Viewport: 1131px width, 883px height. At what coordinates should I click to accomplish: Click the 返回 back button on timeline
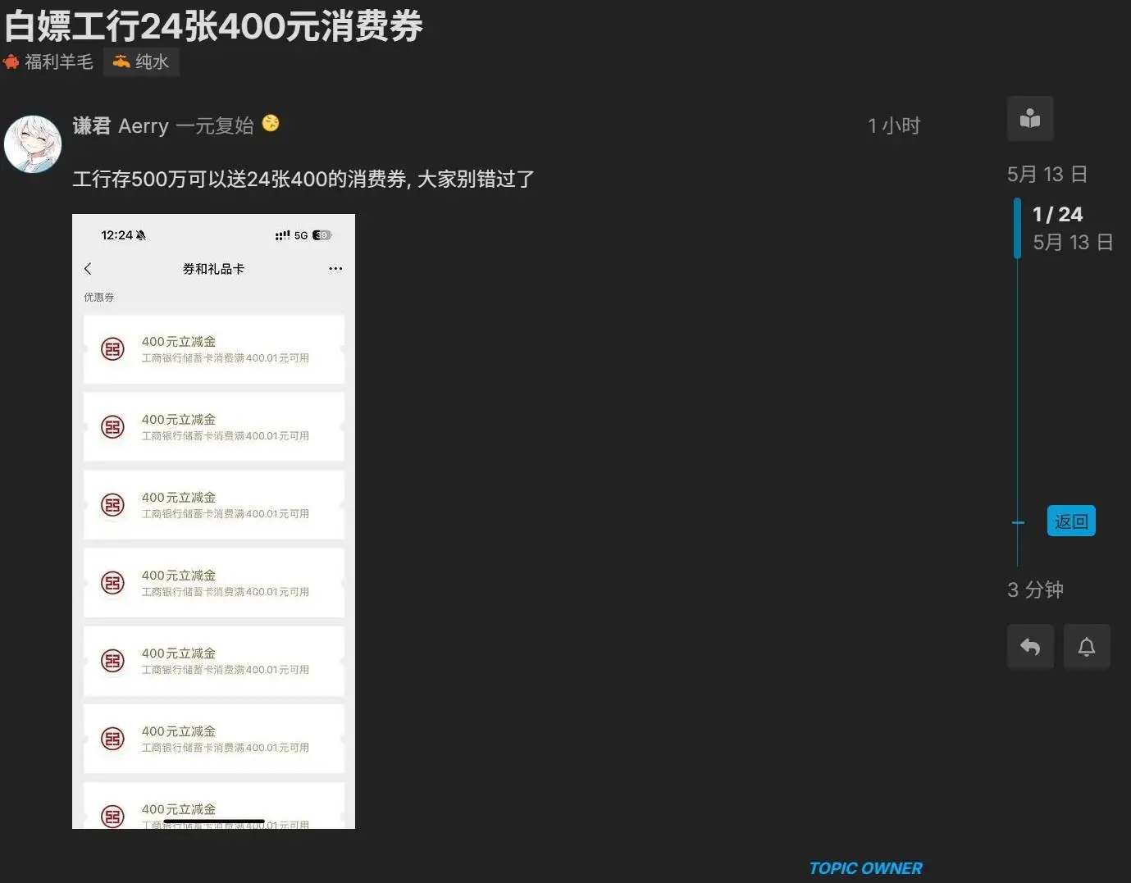point(1071,521)
